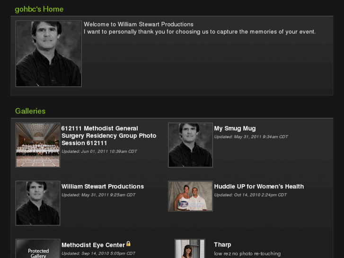
Task: Click the large profile portrait photo
Action: click(x=48, y=54)
